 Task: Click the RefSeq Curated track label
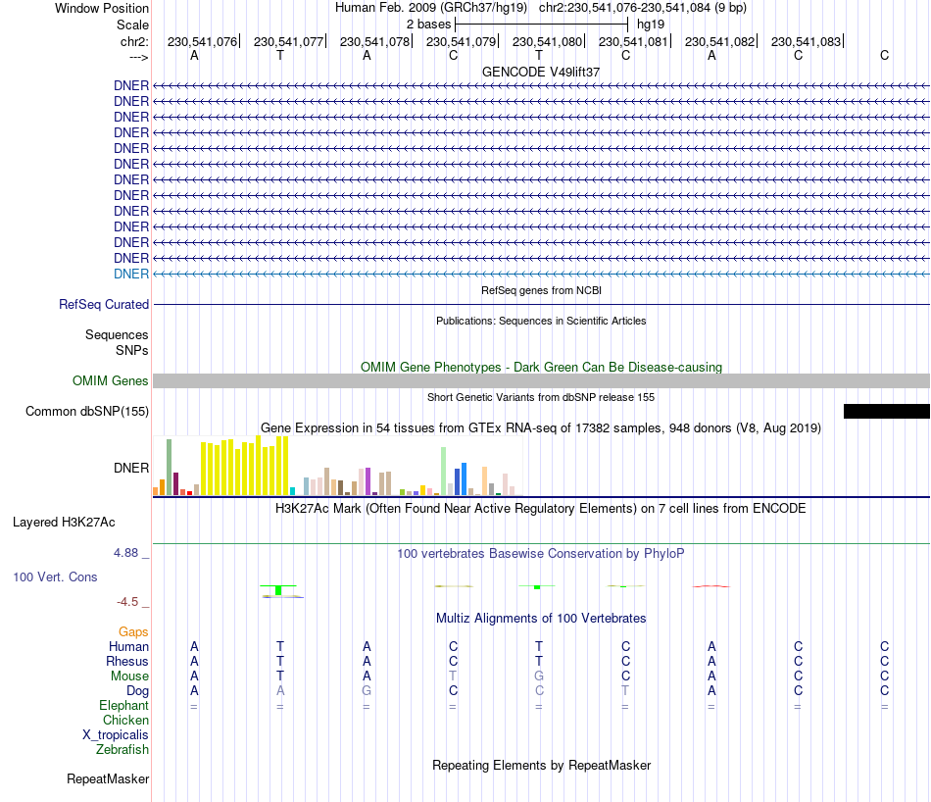pyautogui.click(x=103, y=304)
